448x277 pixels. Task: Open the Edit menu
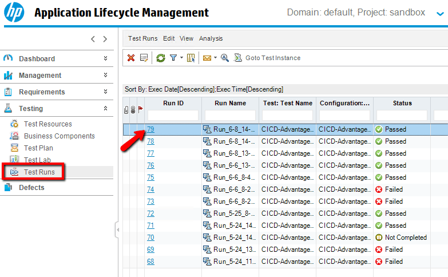point(169,38)
